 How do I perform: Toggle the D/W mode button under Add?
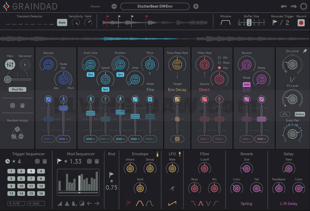(246, 89)
